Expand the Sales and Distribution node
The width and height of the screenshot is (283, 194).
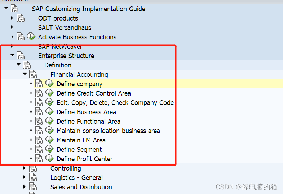pyautogui.click(x=25, y=187)
